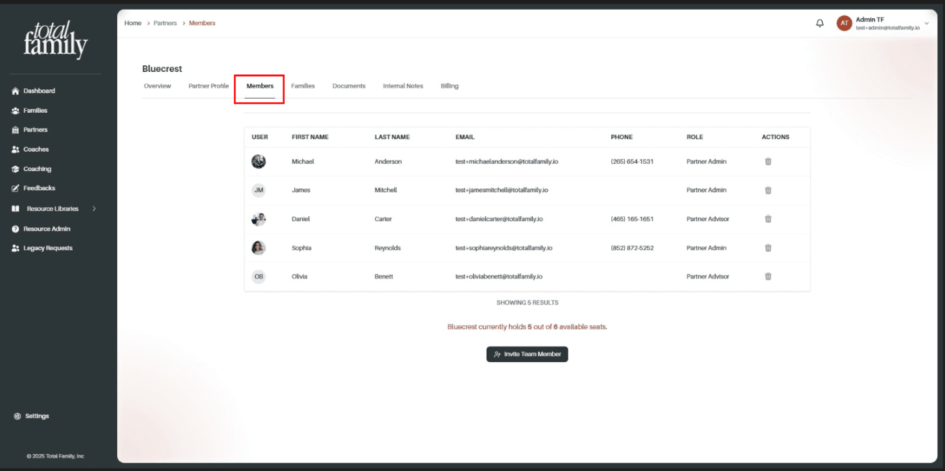Click the Coaches icon in sidebar
This screenshot has width=945, height=471.
click(x=16, y=149)
